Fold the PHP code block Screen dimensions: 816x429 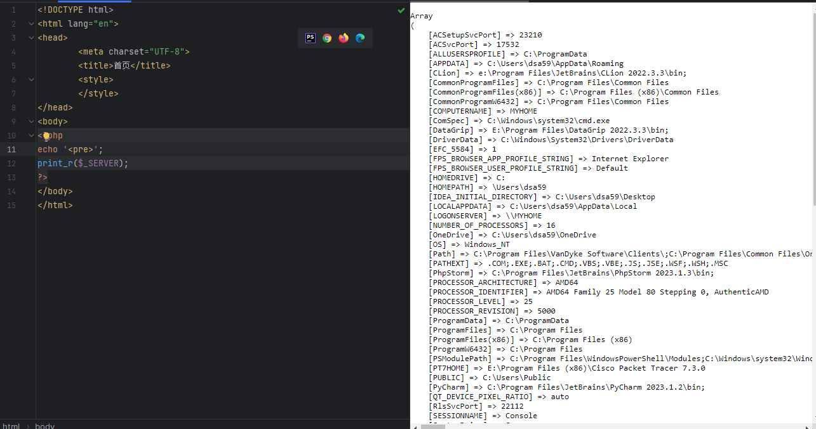click(30, 135)
